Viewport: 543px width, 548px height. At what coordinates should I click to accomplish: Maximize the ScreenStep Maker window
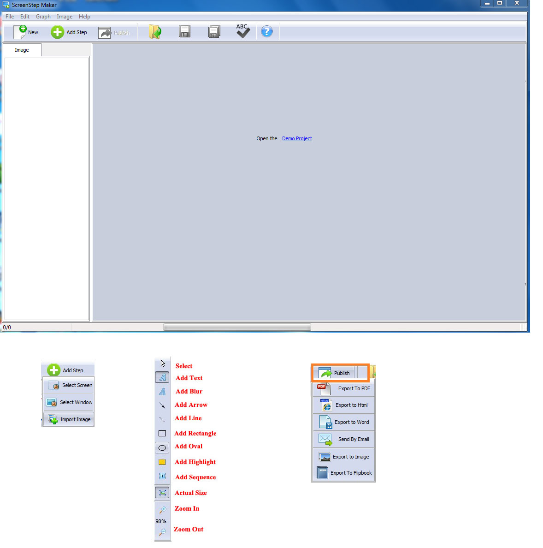[500, 3]
